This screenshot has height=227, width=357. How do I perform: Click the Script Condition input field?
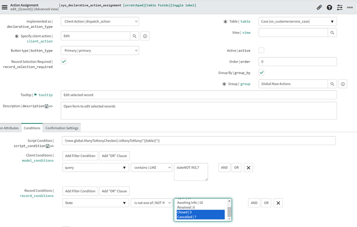point(199,141)
